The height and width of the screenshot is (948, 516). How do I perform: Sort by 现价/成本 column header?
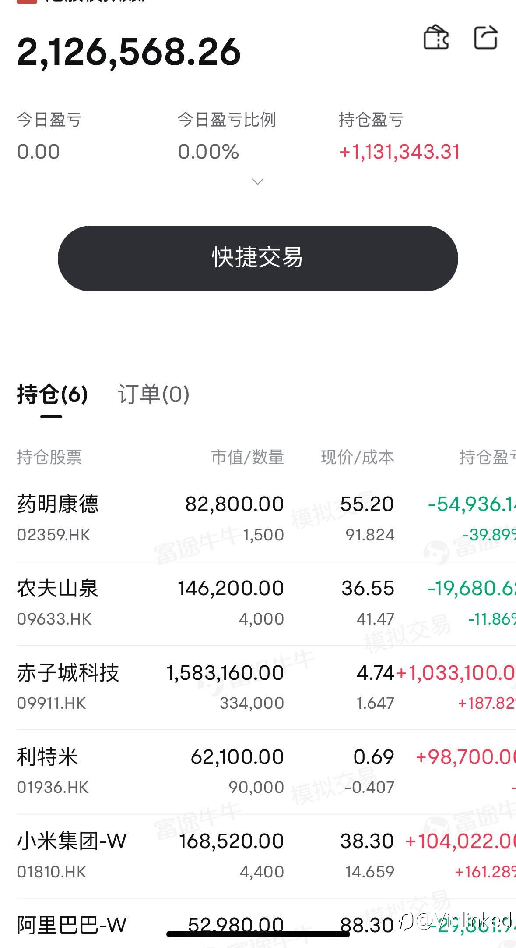[x=357, y=457]
